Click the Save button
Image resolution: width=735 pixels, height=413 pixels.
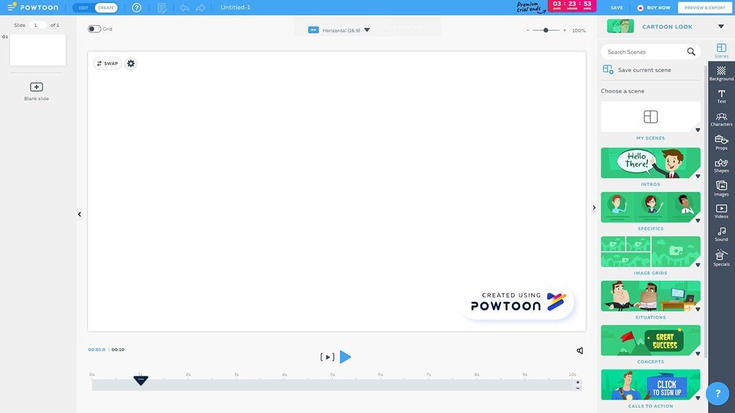tap(617, 8)
